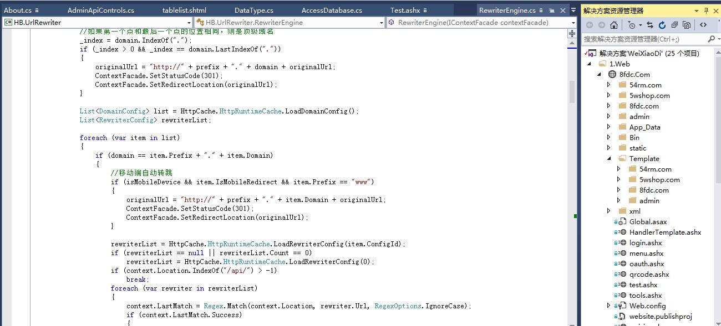This screenshot has width=721, height=326.
Task: Expand the 54rm.com folder under 8fdc.Com
Action: point(608,85)
